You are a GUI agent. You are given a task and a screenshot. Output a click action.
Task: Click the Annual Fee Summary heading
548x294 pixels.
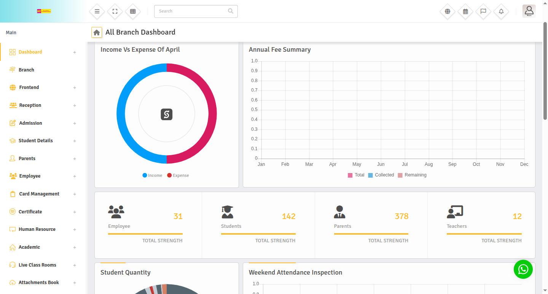click(280, 49)
